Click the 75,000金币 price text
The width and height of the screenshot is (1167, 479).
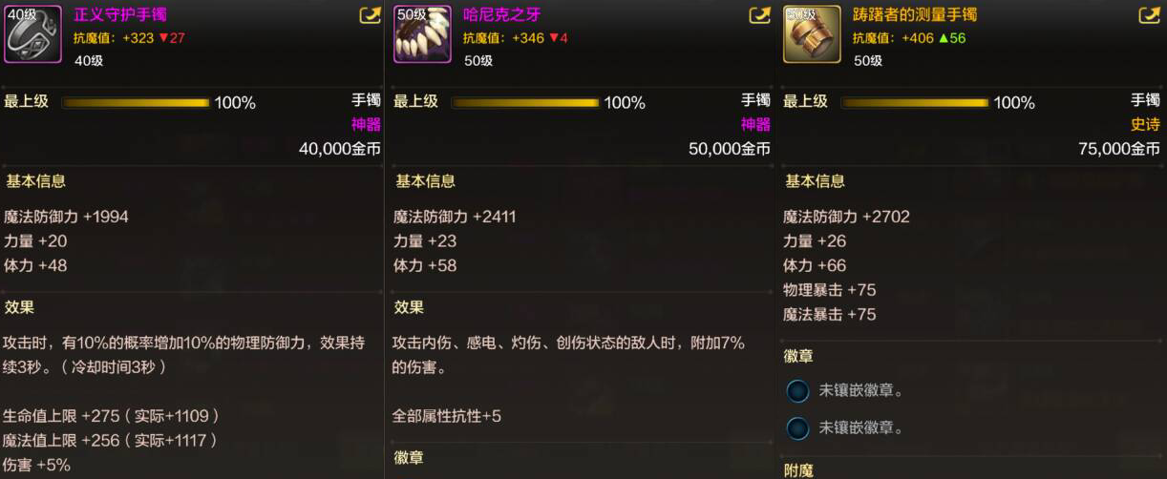(x=1119, y=149)
